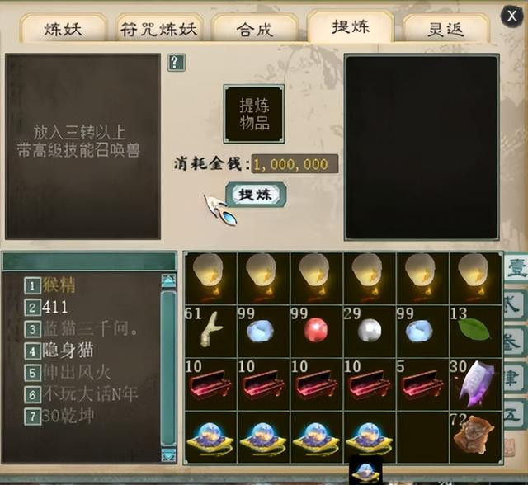This screenshot has height=485, width=528.
Task: Select the antler item with count 61
Action: [210, 332]
